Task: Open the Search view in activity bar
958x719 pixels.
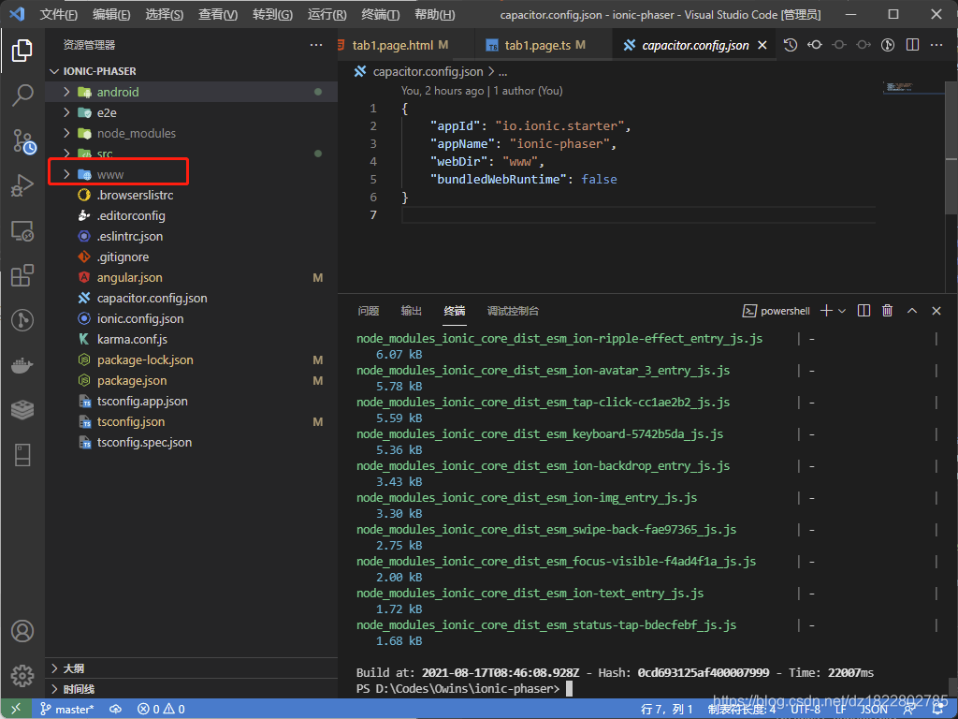Action: coord(22,95)
